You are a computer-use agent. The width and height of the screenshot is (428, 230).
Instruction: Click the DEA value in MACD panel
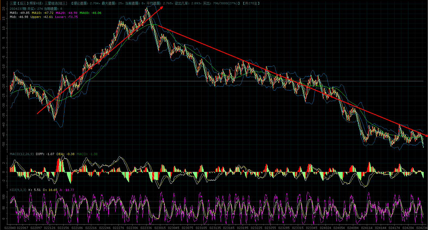(x=65, y=154)
